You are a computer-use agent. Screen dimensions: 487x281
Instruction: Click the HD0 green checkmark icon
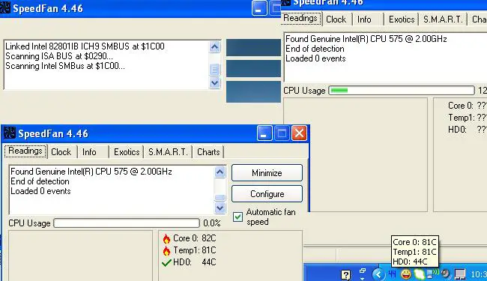pyautogui.click(x=166, y=263)
